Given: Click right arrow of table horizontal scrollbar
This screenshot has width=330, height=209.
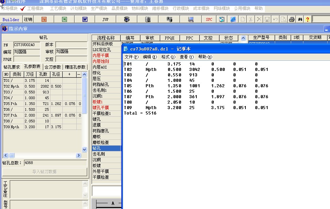Looking at the screenshot, I should (78, 155).
